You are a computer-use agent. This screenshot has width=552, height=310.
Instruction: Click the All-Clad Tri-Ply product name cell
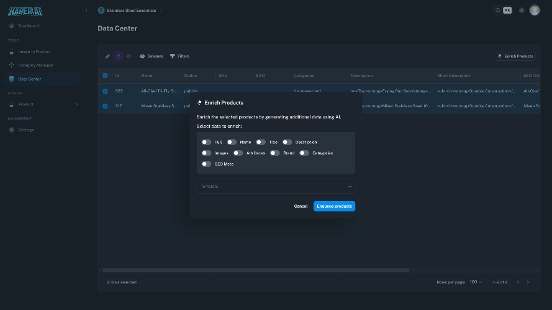click(x=160, y=91)
